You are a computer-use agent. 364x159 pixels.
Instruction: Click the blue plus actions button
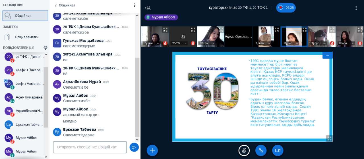(x=152, y=150)
